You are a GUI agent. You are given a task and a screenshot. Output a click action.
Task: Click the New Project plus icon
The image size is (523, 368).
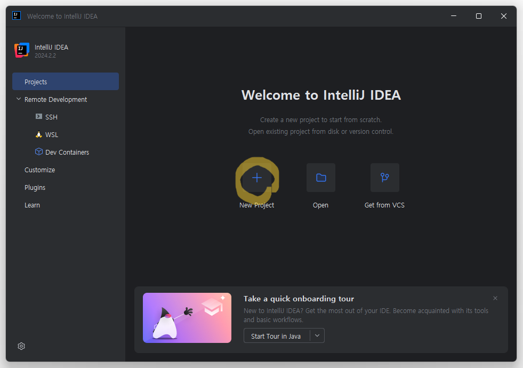(x=257, y=178)
